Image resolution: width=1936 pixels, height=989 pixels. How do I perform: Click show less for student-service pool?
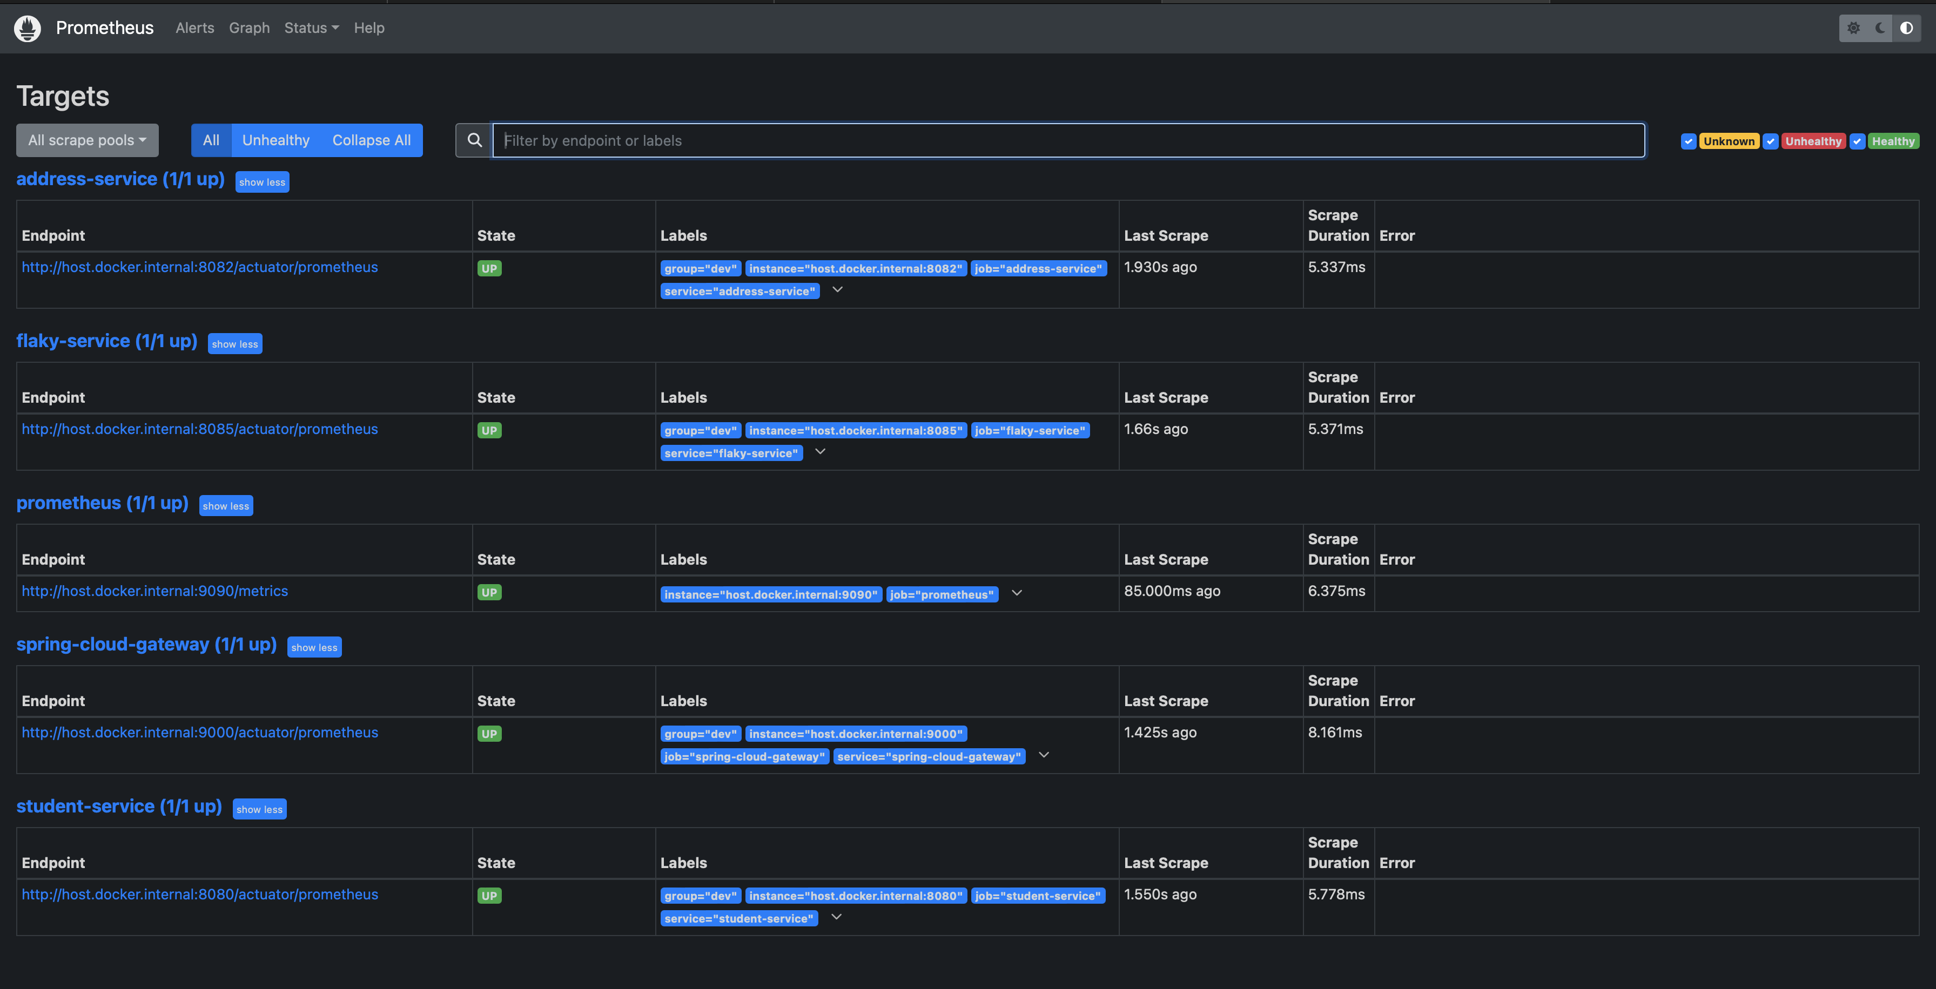tap(259, 810)
